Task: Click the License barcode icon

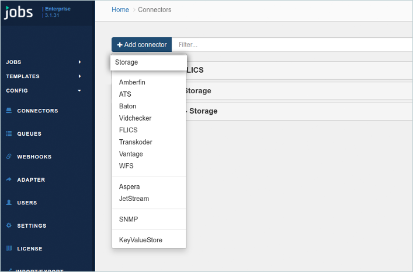Action: pyautogui.click(x=9, y=249)
